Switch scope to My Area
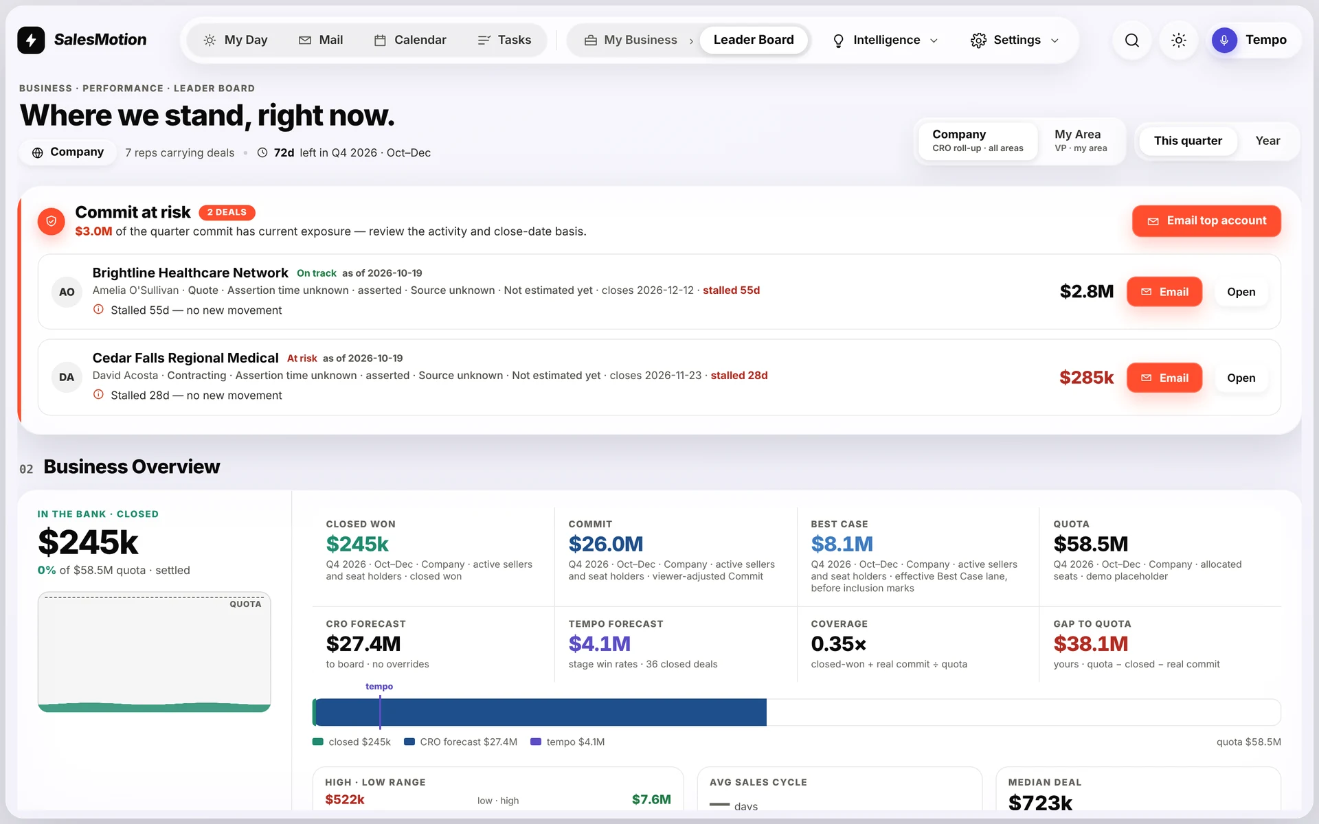This screenshot has width=1319, height=824. click(1081, 141)
